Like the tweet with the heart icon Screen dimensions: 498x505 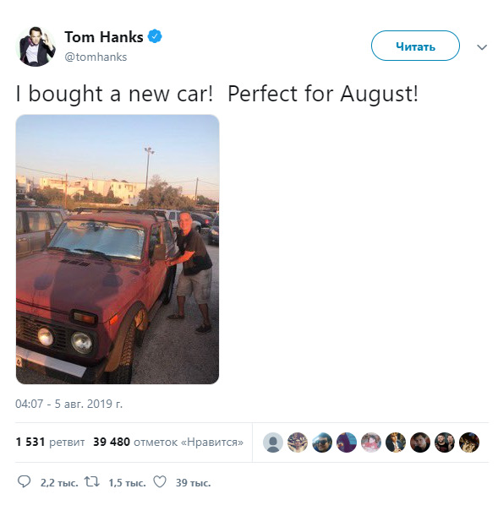(160, 482)
